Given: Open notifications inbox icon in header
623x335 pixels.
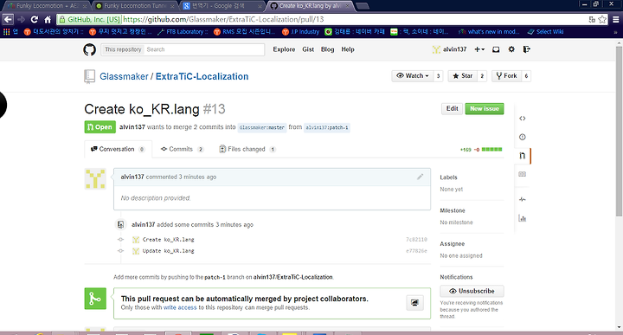Looking at the screenshot, I should [496, 49].
